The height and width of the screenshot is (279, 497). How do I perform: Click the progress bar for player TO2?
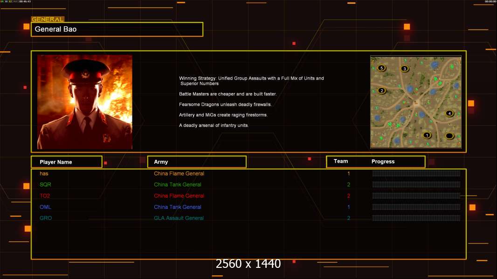click(416, 196)
